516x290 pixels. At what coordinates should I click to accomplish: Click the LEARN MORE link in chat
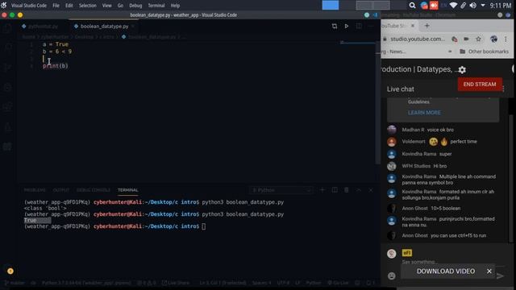(x=424, y=113)
